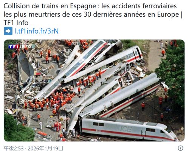Open the train wreck photo attachment
This screenshot has height=152, width=189.
[94, 90]
